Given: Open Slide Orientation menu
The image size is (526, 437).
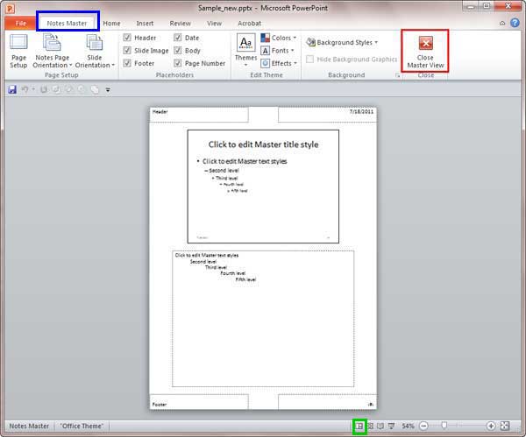Looking at the screenshot, I should click(x=95, y=52).
